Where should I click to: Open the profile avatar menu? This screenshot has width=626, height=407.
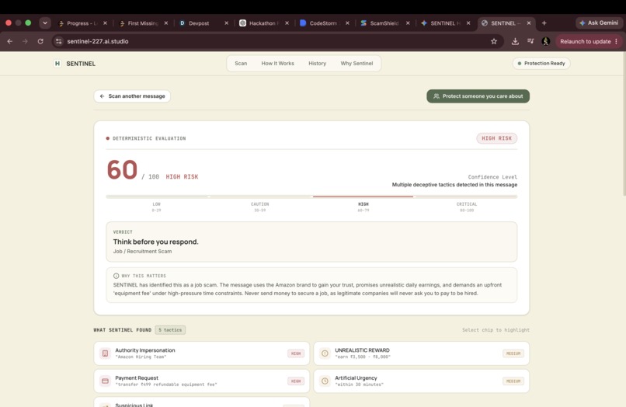(x=546, y=41)
